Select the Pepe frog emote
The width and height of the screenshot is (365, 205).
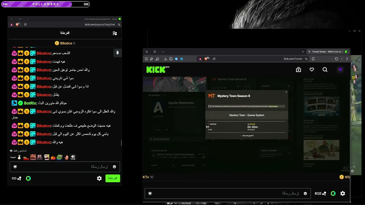coord(60,157)
